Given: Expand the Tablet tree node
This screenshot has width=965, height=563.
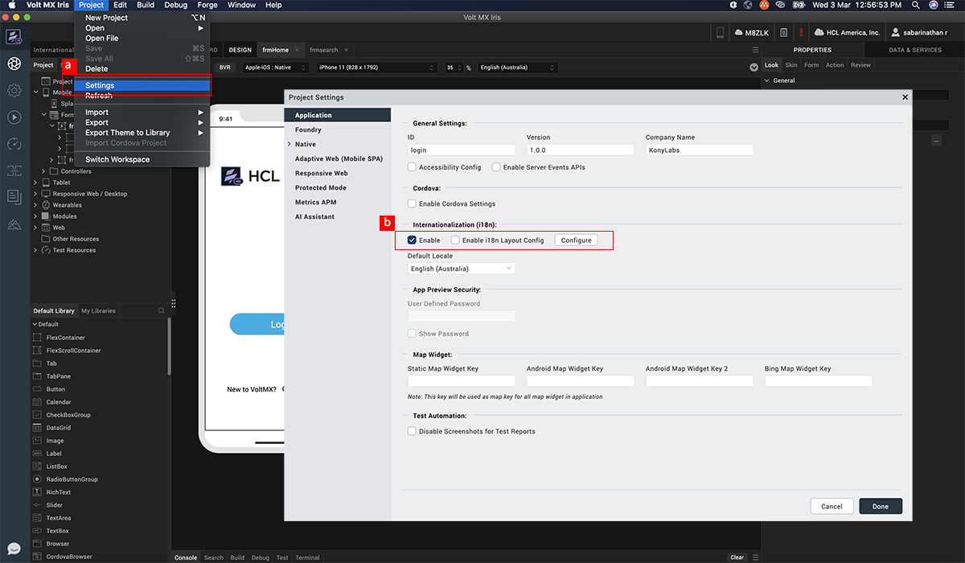Looking at the screenshot, I should pyautogui.click(x=35, y=183).
